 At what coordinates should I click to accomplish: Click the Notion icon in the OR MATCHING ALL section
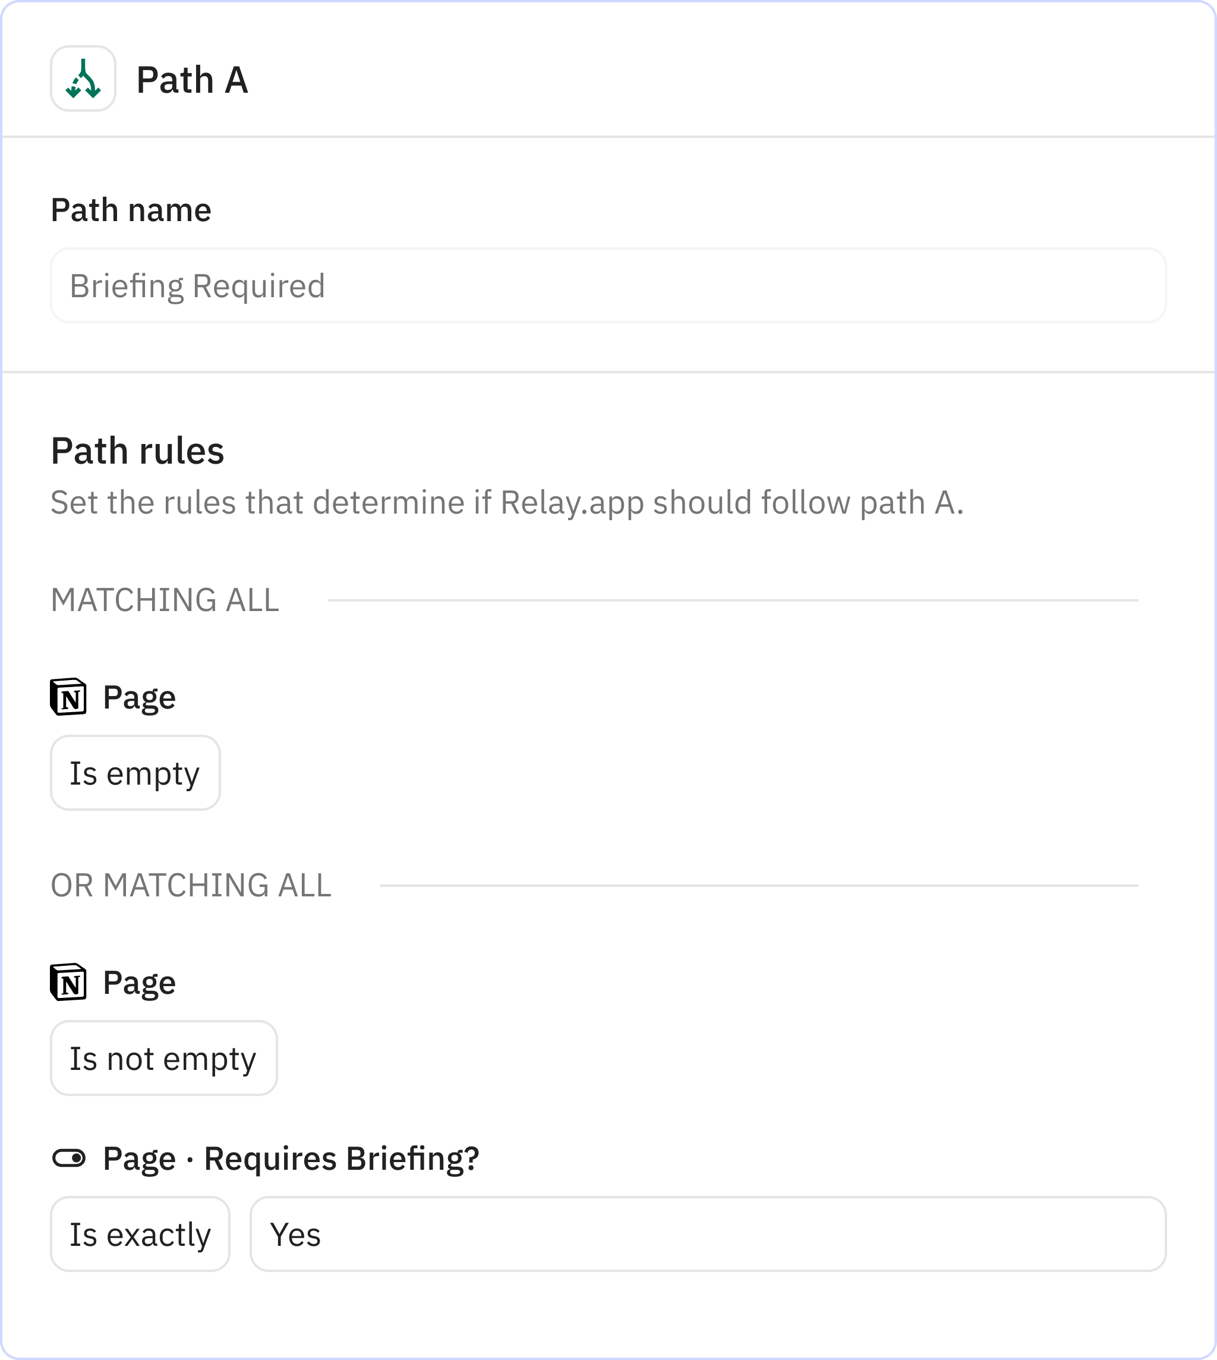tap(69, 983)
